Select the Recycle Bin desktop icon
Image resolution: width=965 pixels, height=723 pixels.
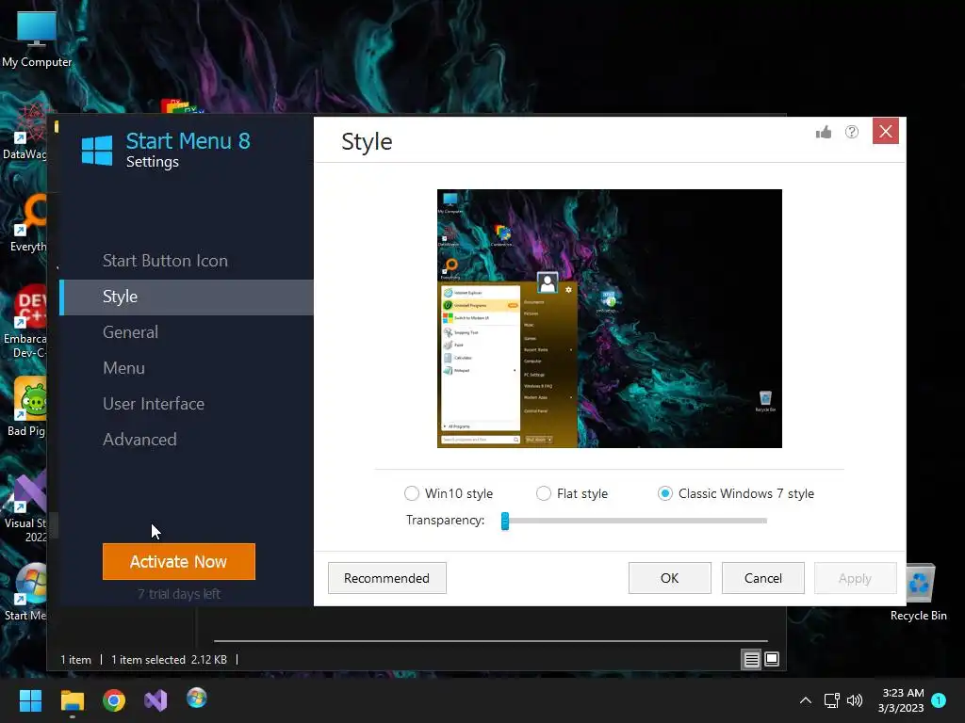tap(919, 591)
